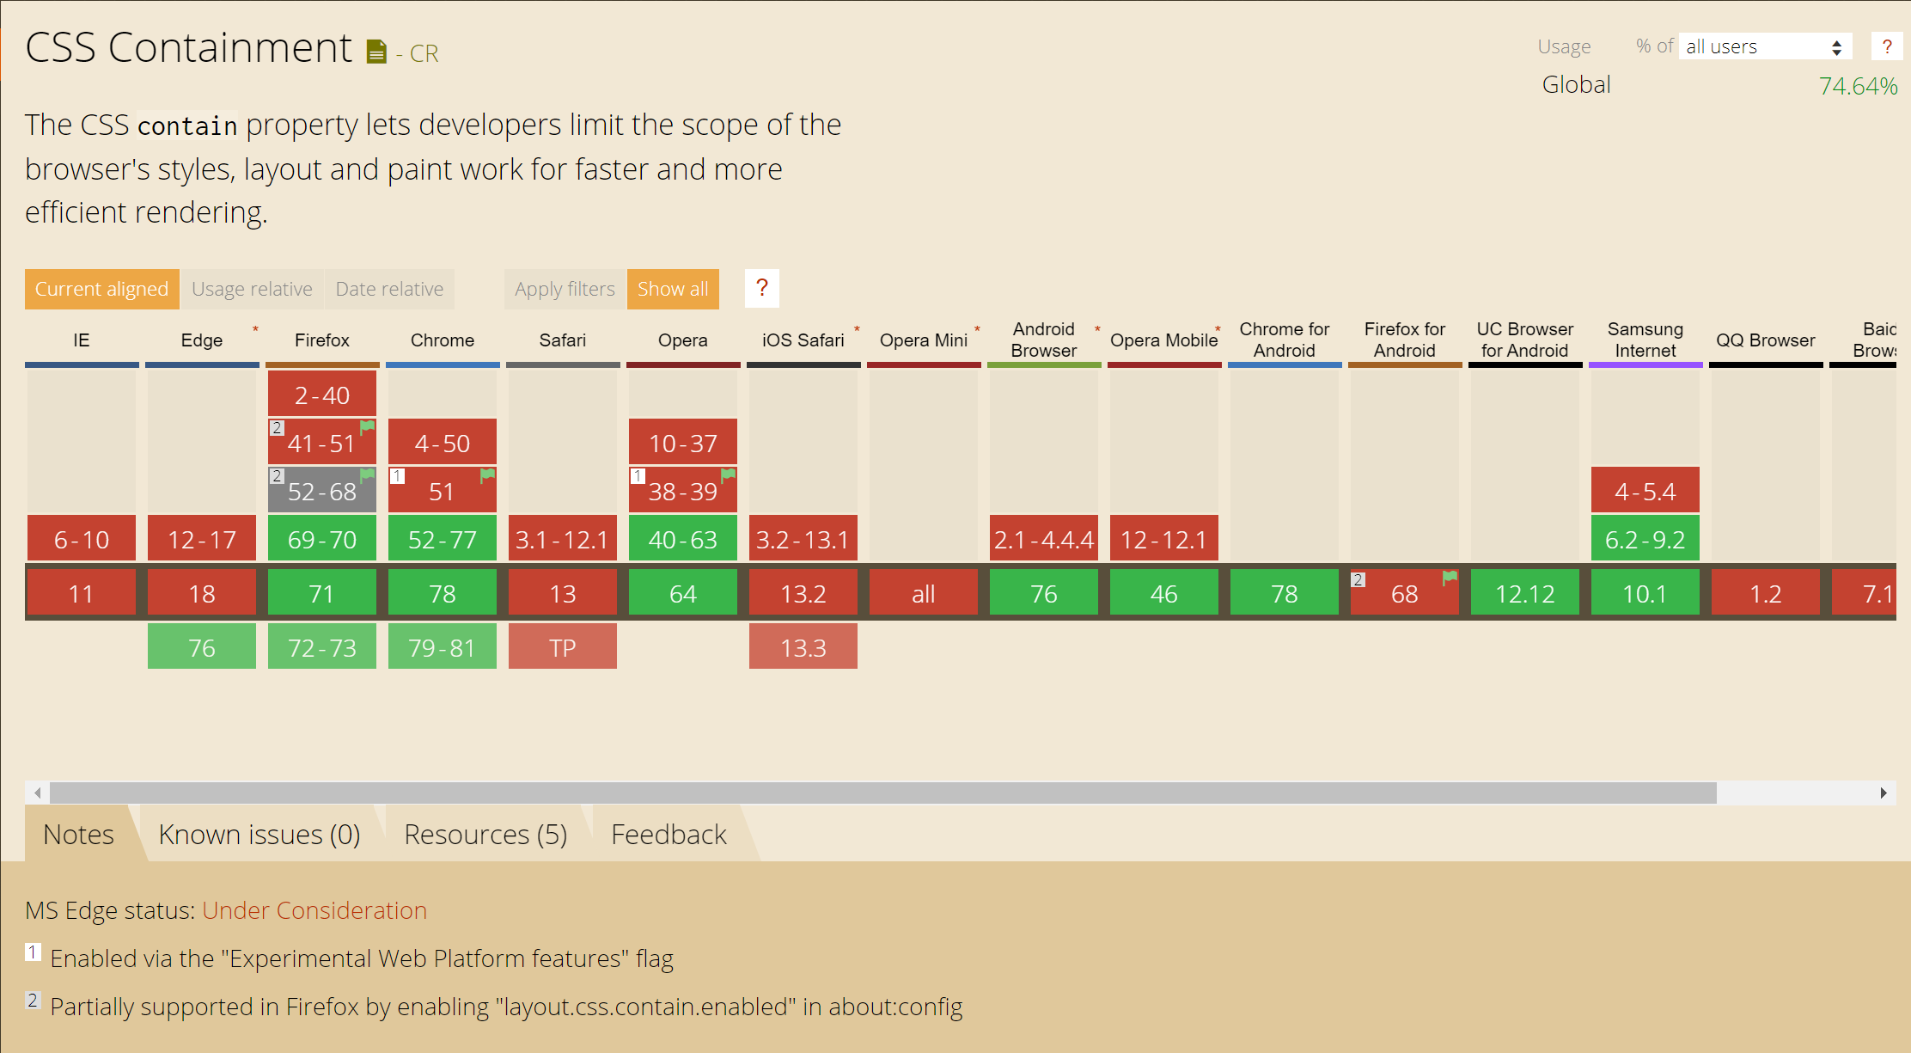The height and width of the screenshot is (1053, 1911).
Task: Click green flag on Firefox 41-51 cell
Action: click(367, 426)
